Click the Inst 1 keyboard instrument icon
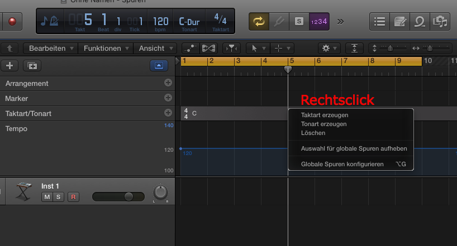Image resolution: width=457 pixels, height=246 pixels. pyautogui.click(x=23, y=191)
